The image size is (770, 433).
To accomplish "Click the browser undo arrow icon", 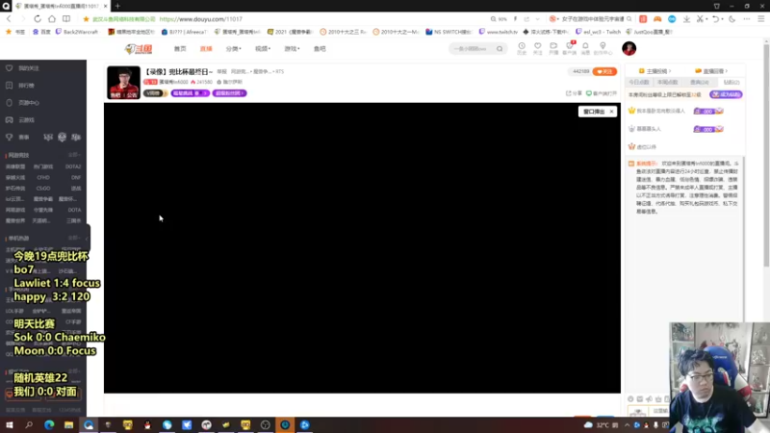I will pyautogui.click(x=716, y=18).
